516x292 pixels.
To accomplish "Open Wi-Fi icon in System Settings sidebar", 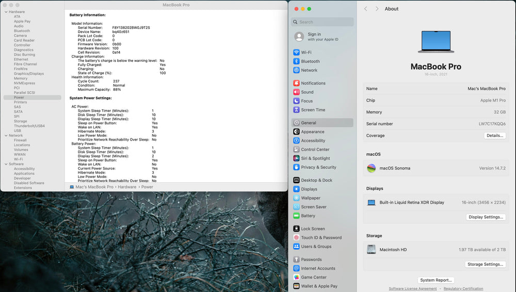I will click(x=296, y=53).
